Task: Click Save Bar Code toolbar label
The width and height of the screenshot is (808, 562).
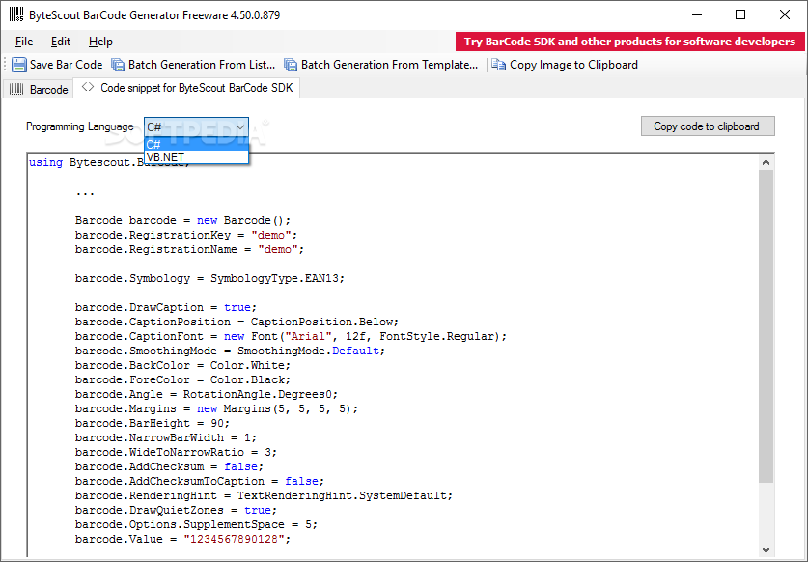Action: 66,65
